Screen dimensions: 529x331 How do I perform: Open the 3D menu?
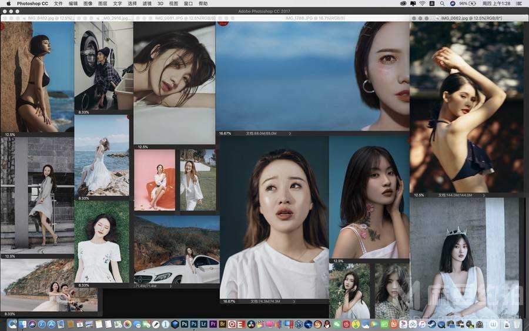[160, 4]
